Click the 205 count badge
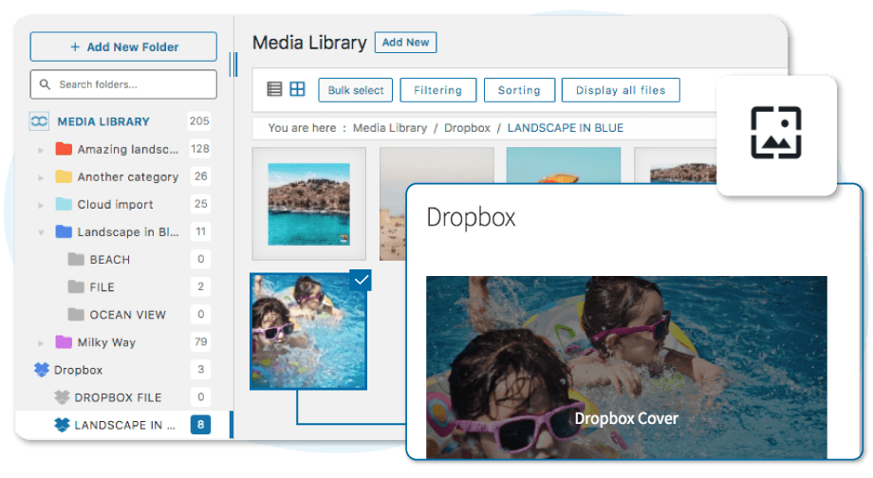The image size is (873, 478). (199, 120)
